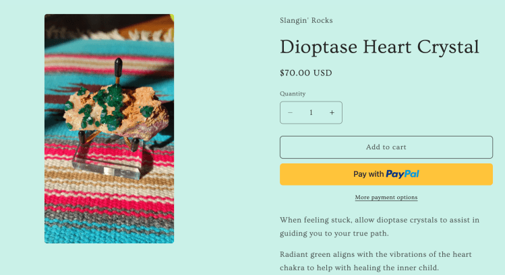
Task: Open More payment options link
Action: (386, 198)
